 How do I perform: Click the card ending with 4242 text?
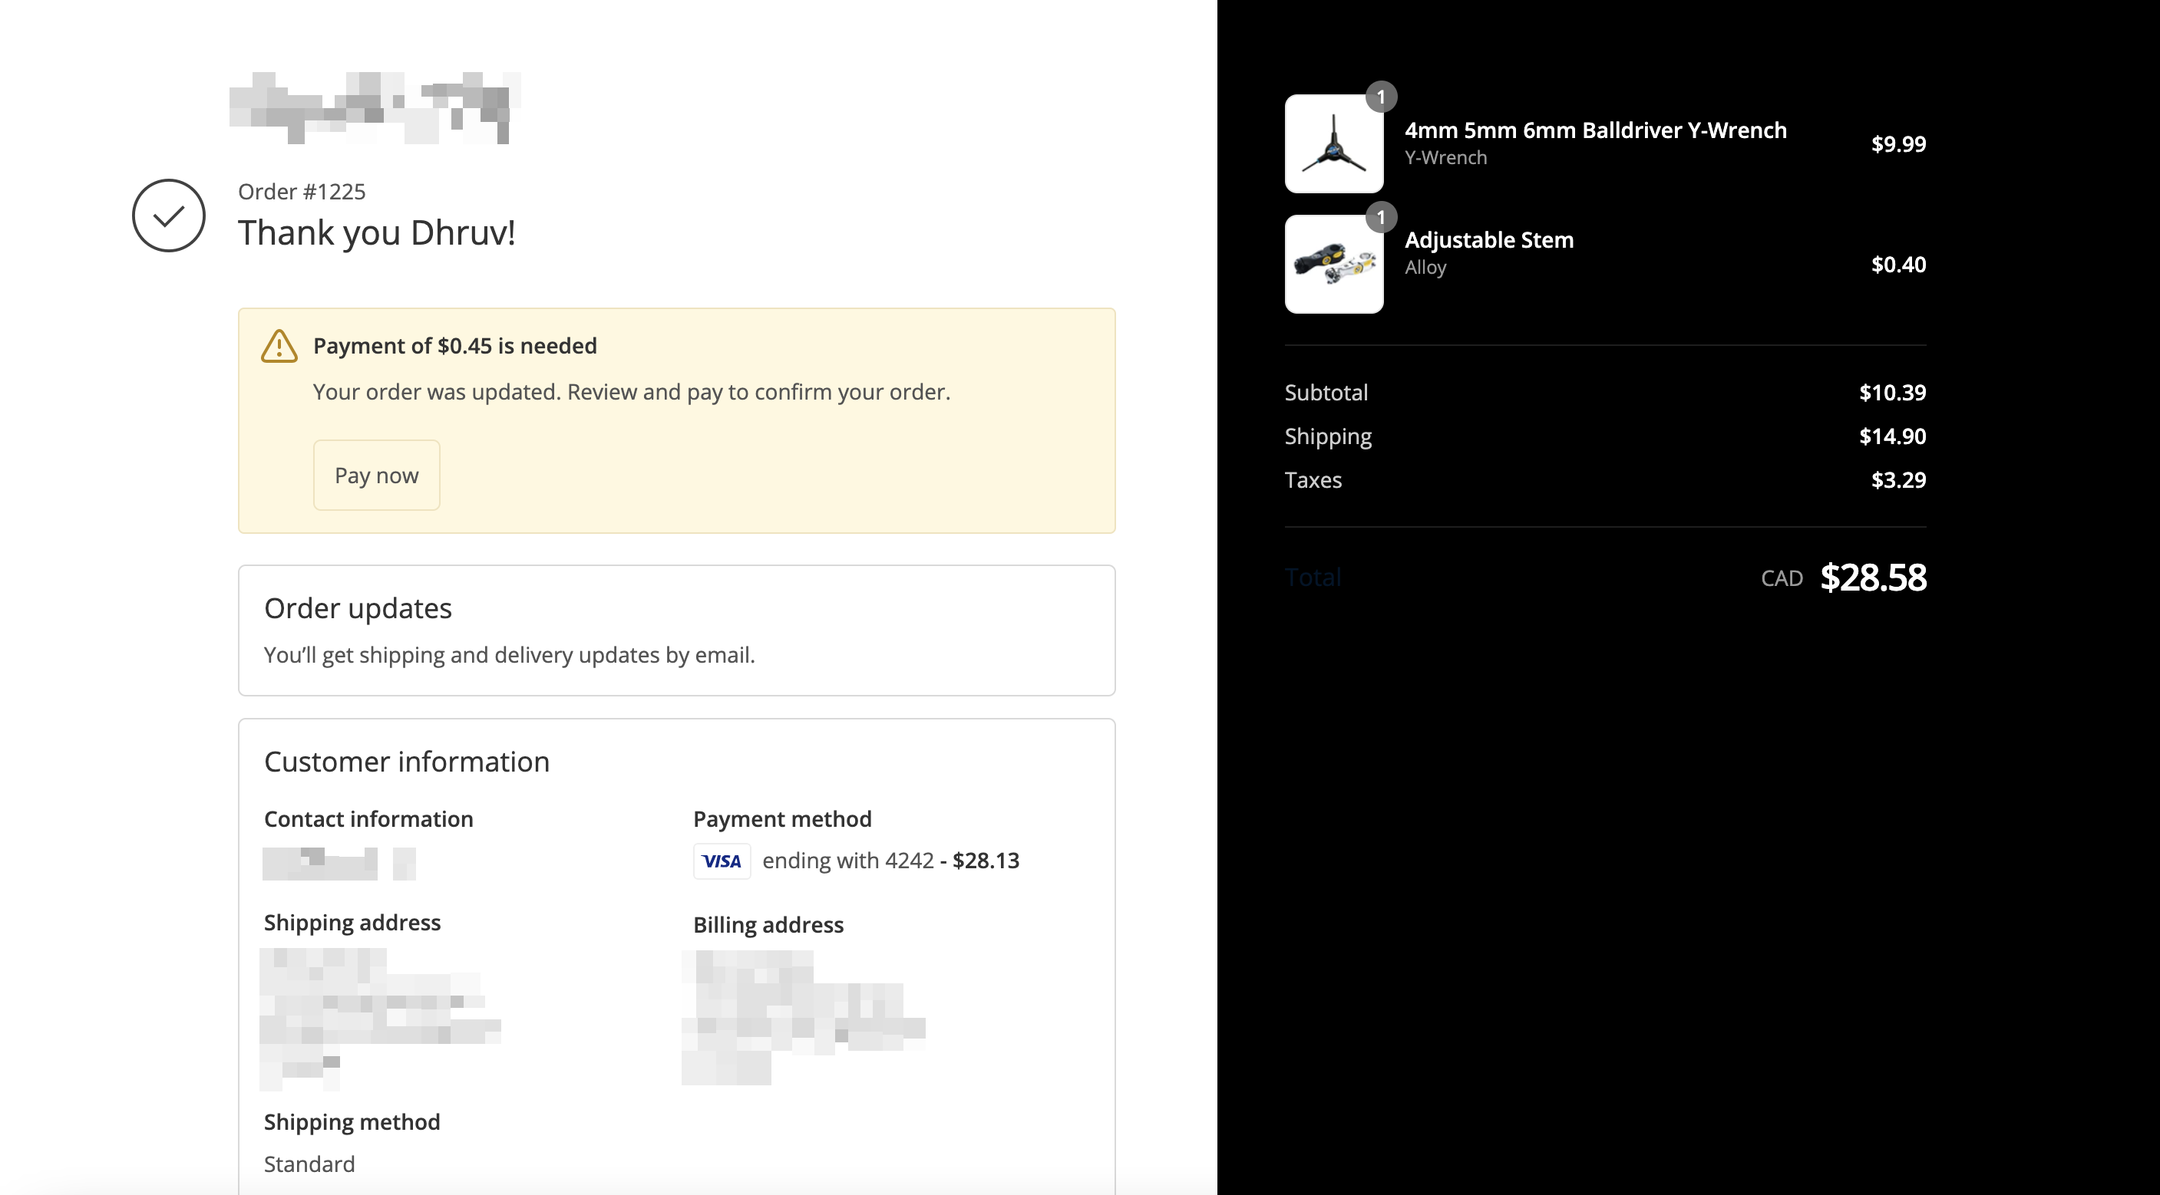tap(847, 861)
